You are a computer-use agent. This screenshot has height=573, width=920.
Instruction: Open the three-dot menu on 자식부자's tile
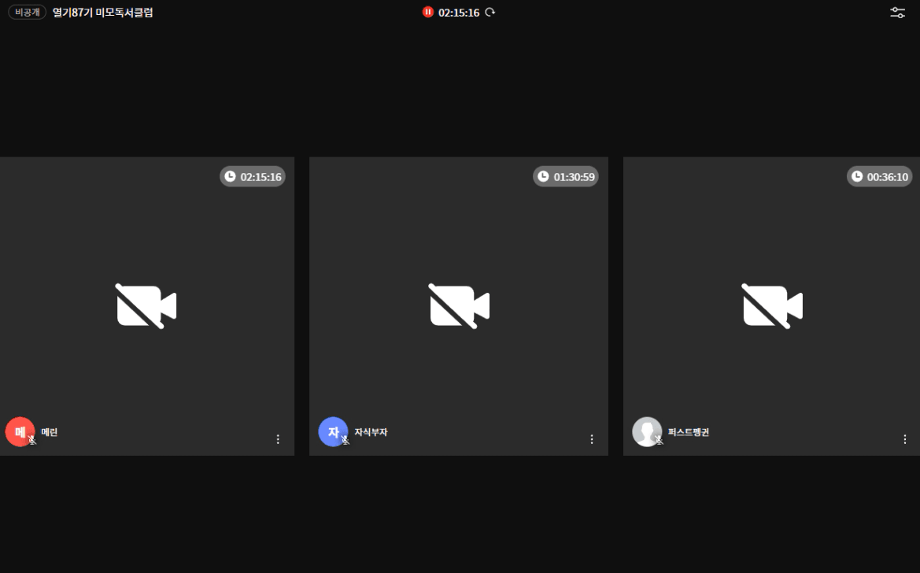pos(592,439)
